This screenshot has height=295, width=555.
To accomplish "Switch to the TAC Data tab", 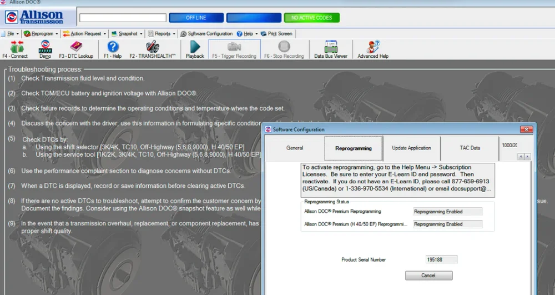I will click(470, 148).
